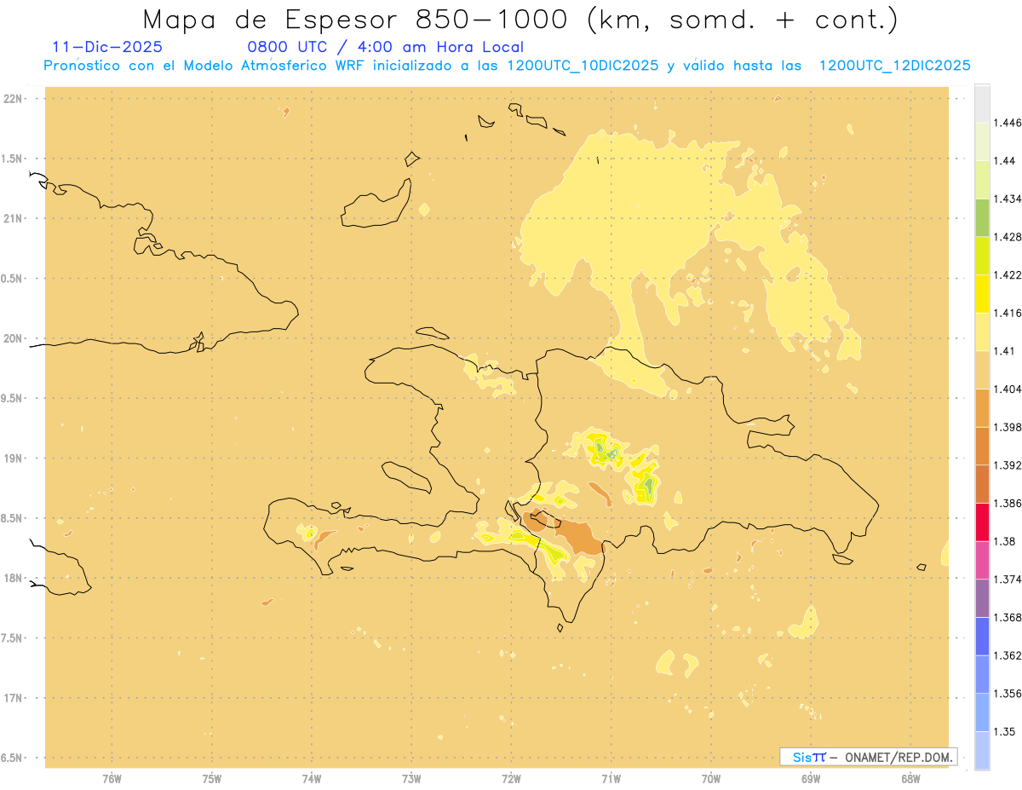
Task: Click the '68W' longitude label
Action: coord(910,778)
